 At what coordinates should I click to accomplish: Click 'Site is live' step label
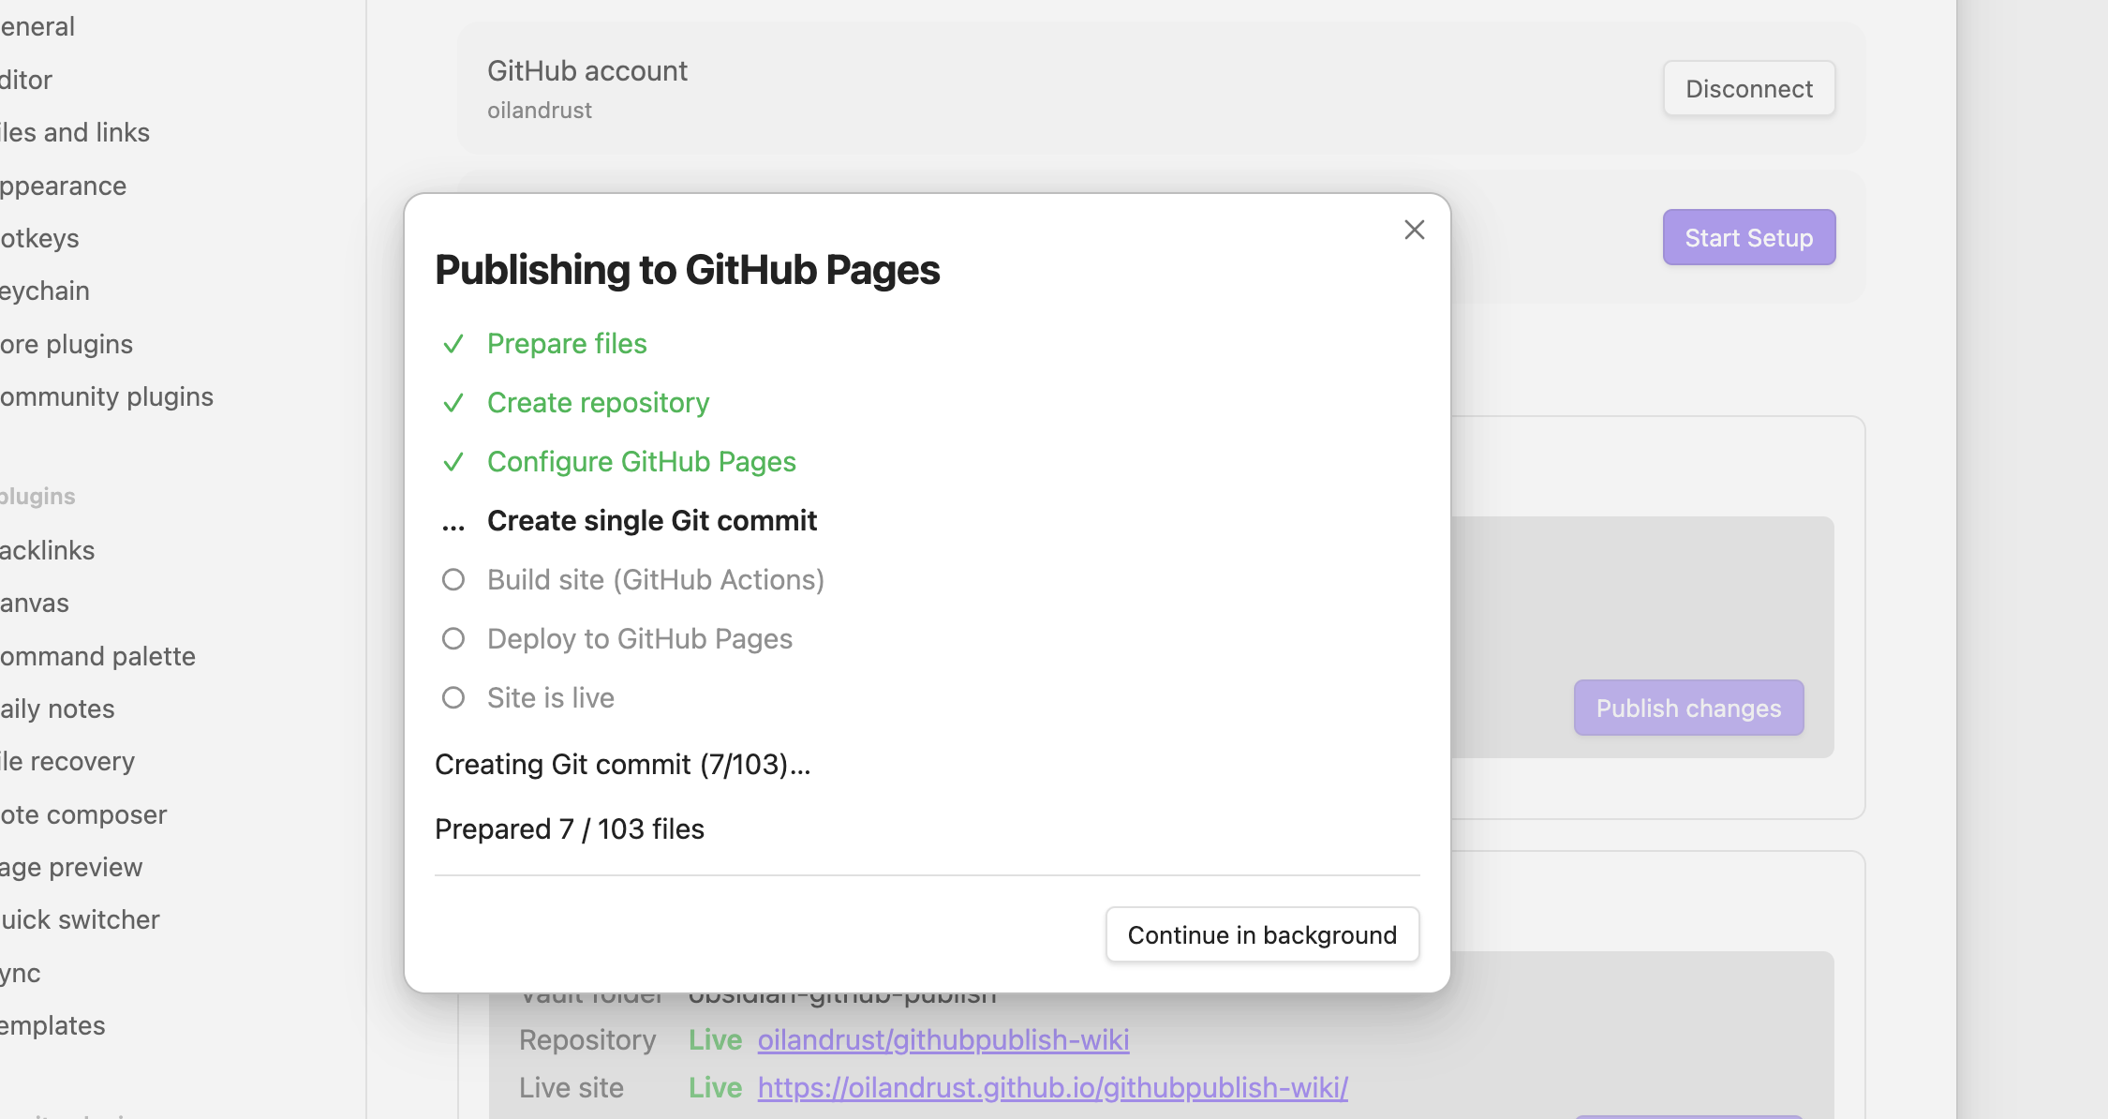point(551,698)
